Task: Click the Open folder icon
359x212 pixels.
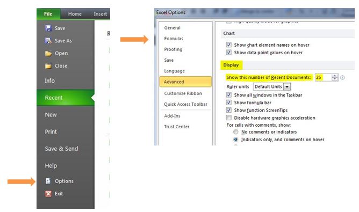Action: click(x=48, y=53)
